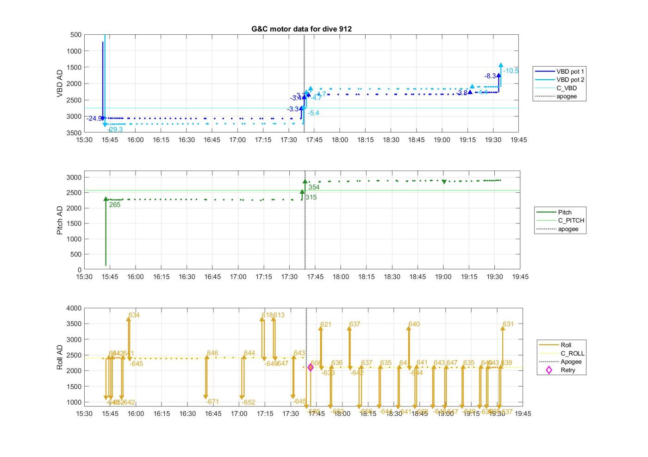The height and width of the screenshot is (457, 648).
Task: Click the '621' label in the Roll plot
Action: click(x=326, y=324)
